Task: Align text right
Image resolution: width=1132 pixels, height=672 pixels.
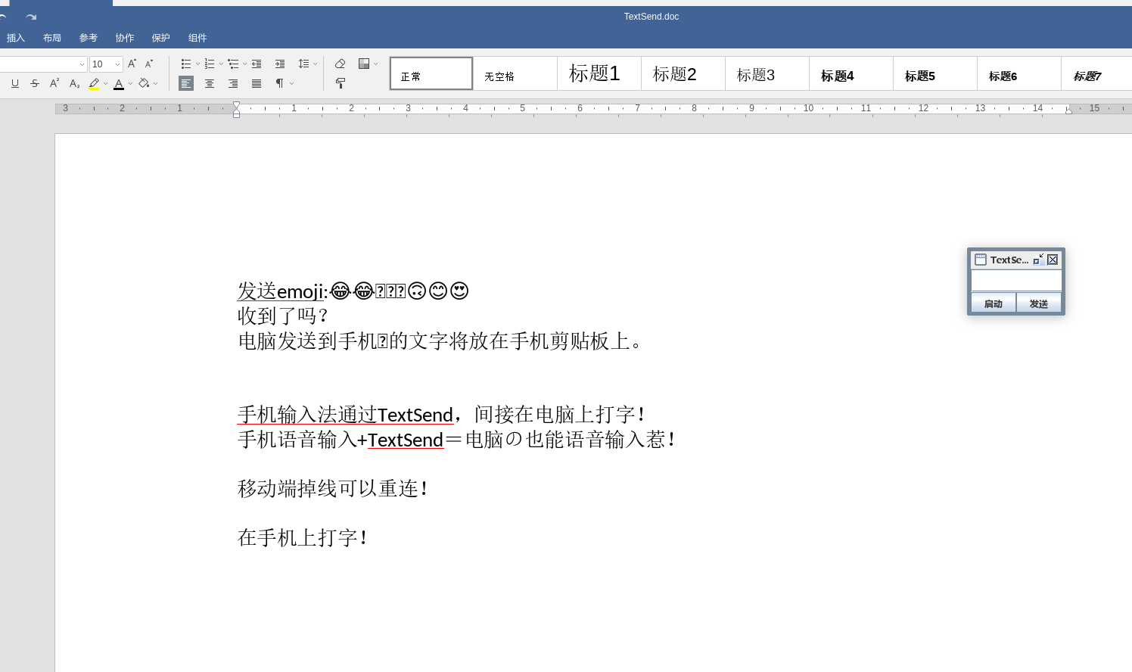Action: coord(233,83)
